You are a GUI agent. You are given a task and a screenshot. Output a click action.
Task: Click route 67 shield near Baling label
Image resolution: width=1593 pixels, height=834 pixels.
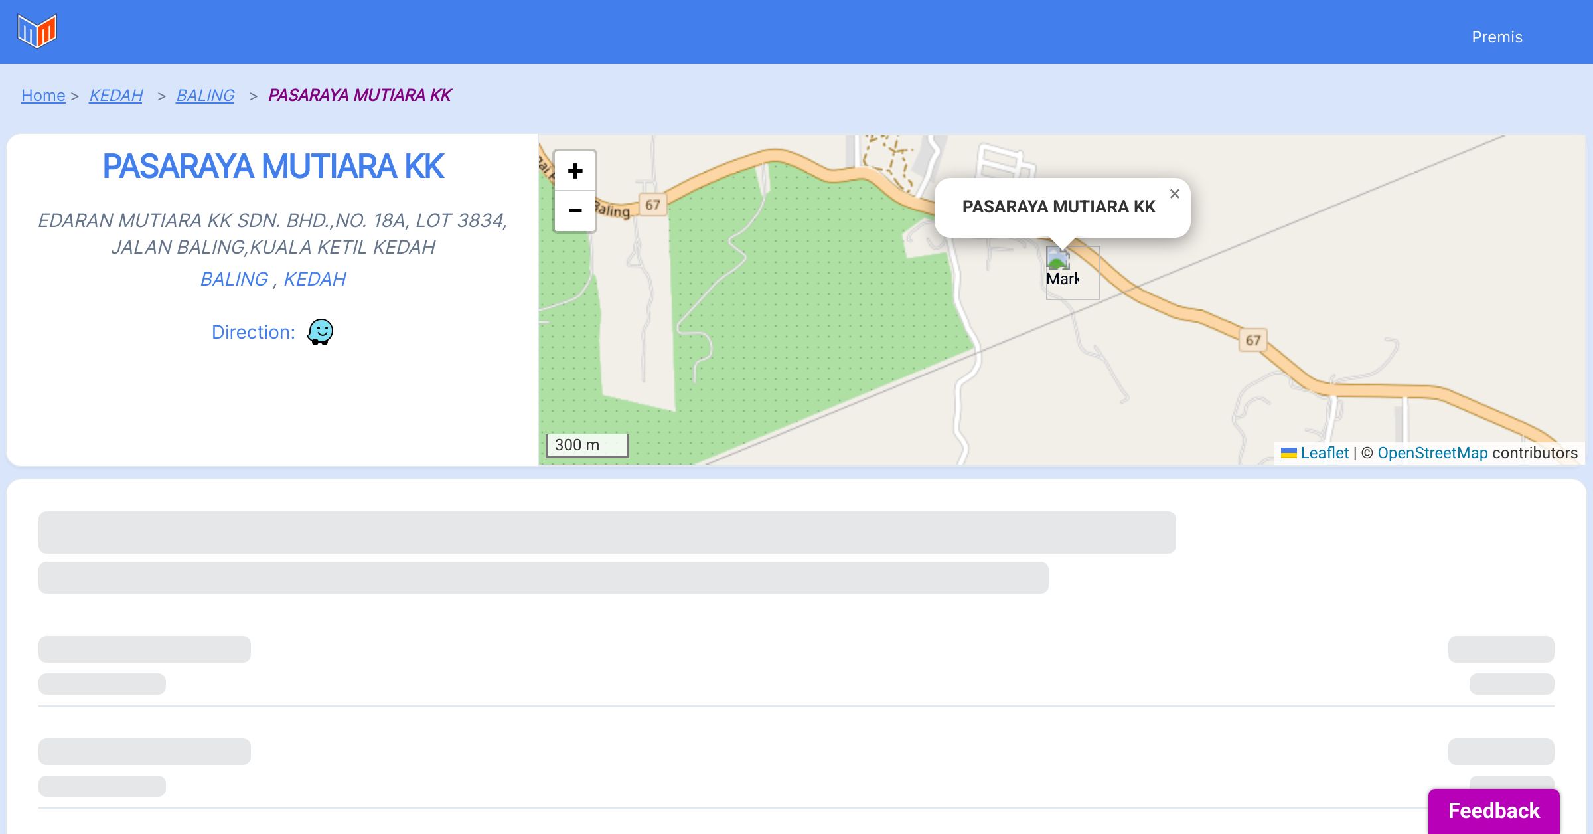click(652, 205)
